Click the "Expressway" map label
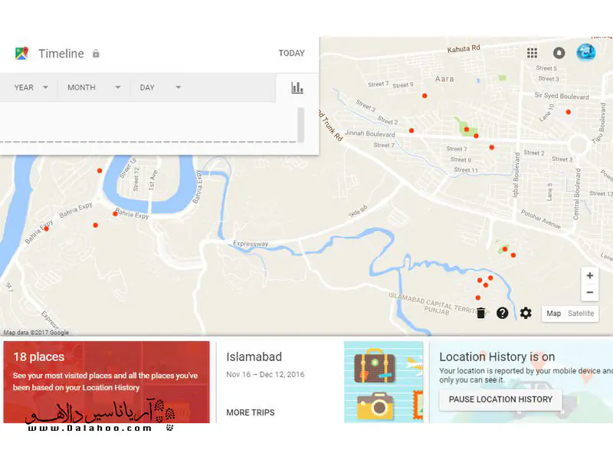613x460 pixels. click(x=251, y=243)
